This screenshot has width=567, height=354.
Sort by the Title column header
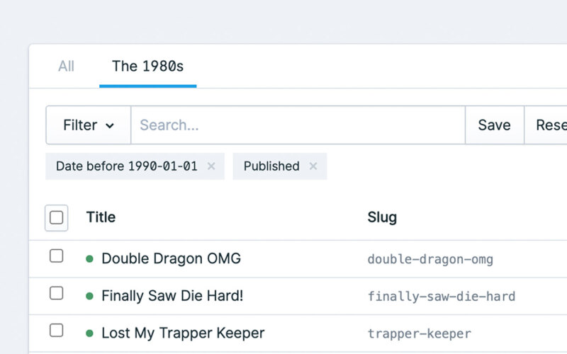tap(101, 217)
